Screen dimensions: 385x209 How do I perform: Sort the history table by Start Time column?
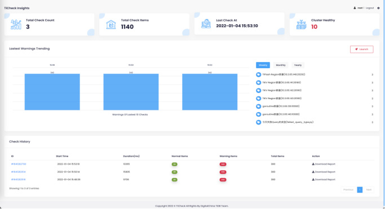pyautogui.click(x=62, y=156)
